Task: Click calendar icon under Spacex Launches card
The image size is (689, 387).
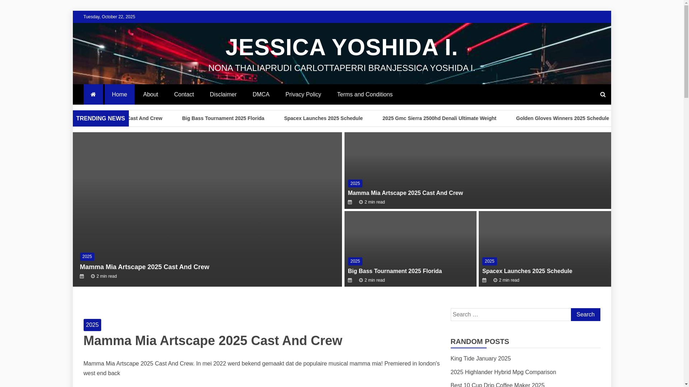Action: point(484,280)
